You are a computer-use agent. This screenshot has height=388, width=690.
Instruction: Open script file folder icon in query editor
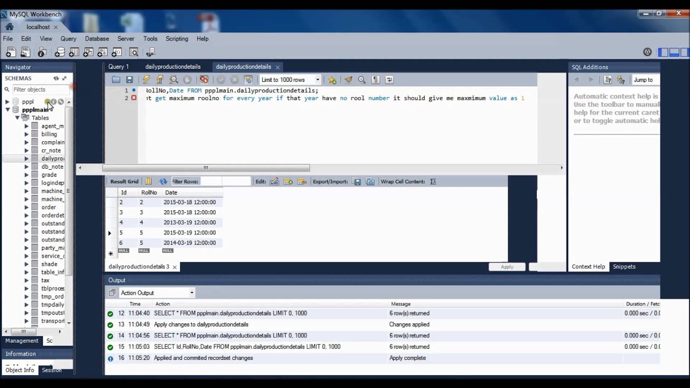click(116, 80)
